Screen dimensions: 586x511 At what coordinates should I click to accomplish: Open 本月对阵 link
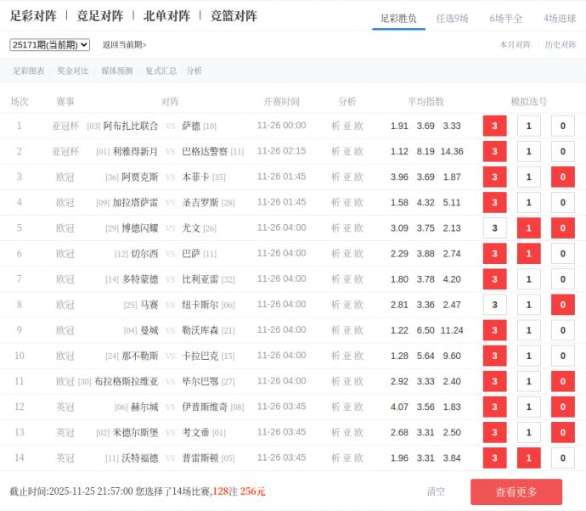pos(515,45)
